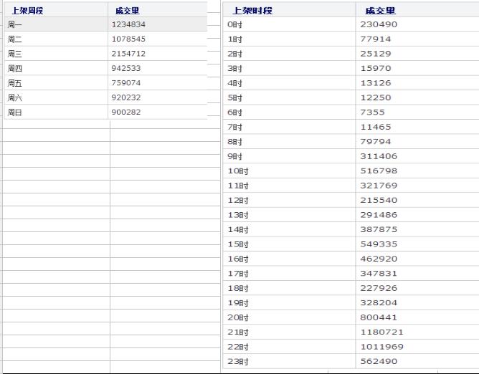Select the 8时 row label
Screen dimensions: 479x374
[234, 142]
